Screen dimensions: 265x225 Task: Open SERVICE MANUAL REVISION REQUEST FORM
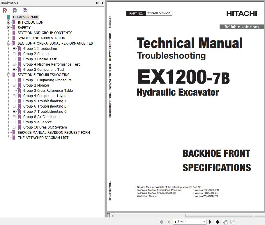54,132
